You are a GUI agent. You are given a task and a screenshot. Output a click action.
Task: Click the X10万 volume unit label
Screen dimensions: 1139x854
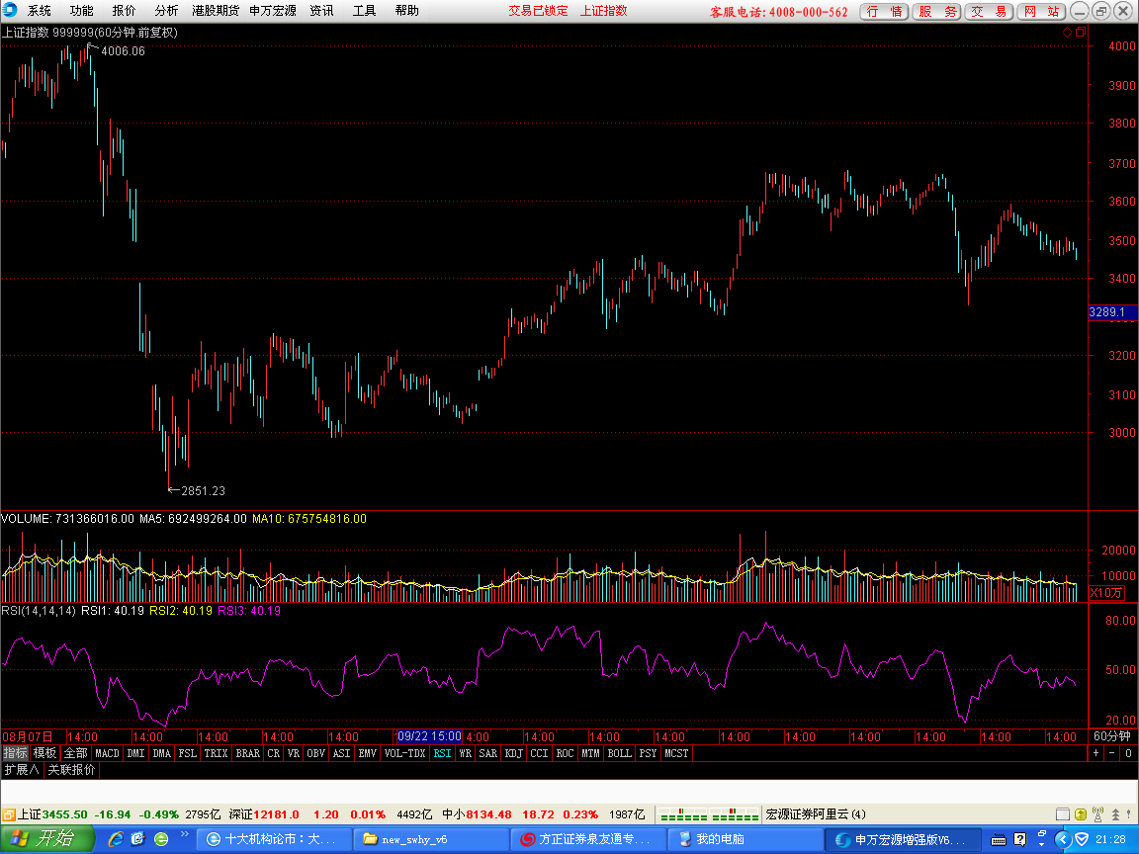point(1106,593)
